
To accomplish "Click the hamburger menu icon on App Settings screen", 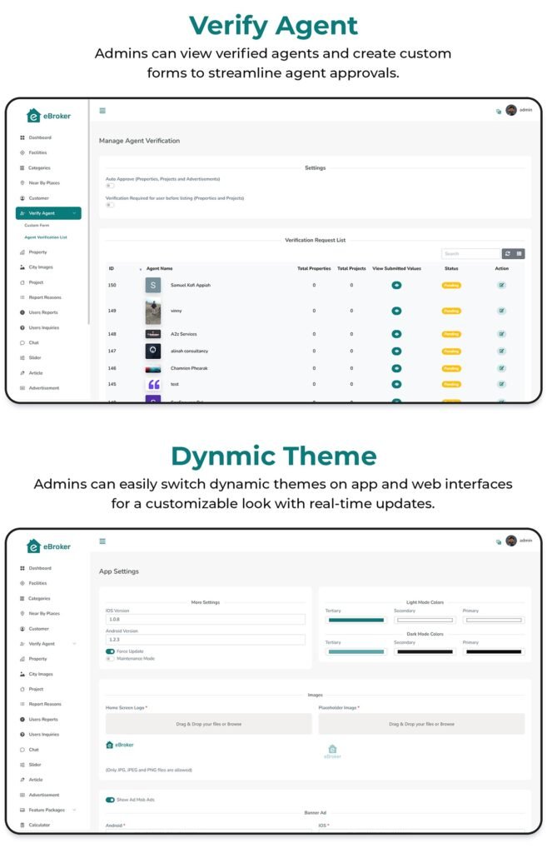I will (x=102, y=541).
